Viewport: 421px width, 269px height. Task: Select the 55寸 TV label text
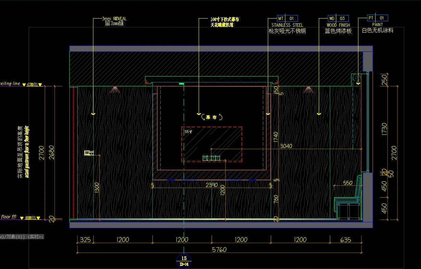coord(188,131)
